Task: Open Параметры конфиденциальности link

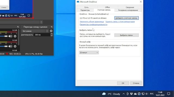Action: pos(94,25)
